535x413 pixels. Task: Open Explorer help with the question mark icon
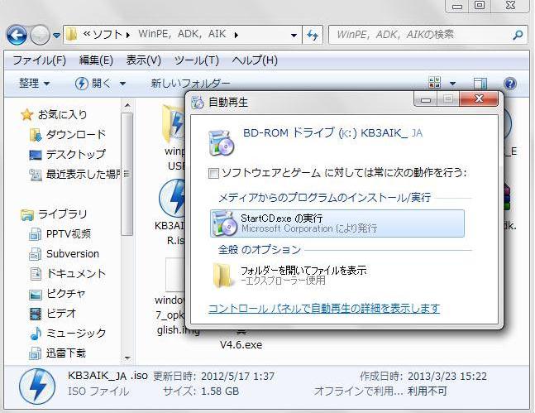[x=509, y=84]
